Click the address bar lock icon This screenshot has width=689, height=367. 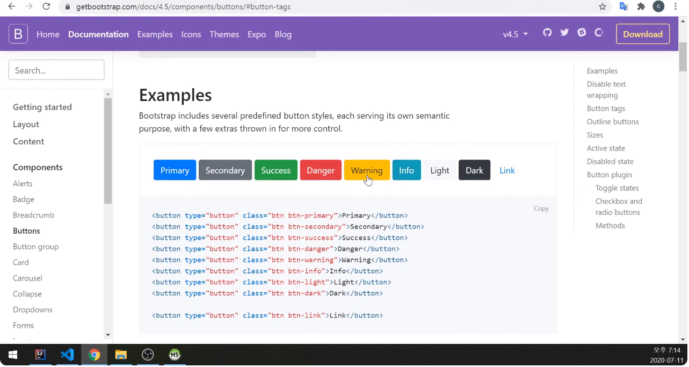68,7
